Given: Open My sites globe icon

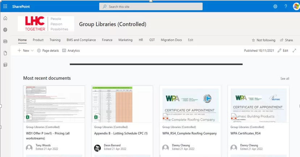Looking at the screenshot, I should pyautogui.click(x=5, y=30).
